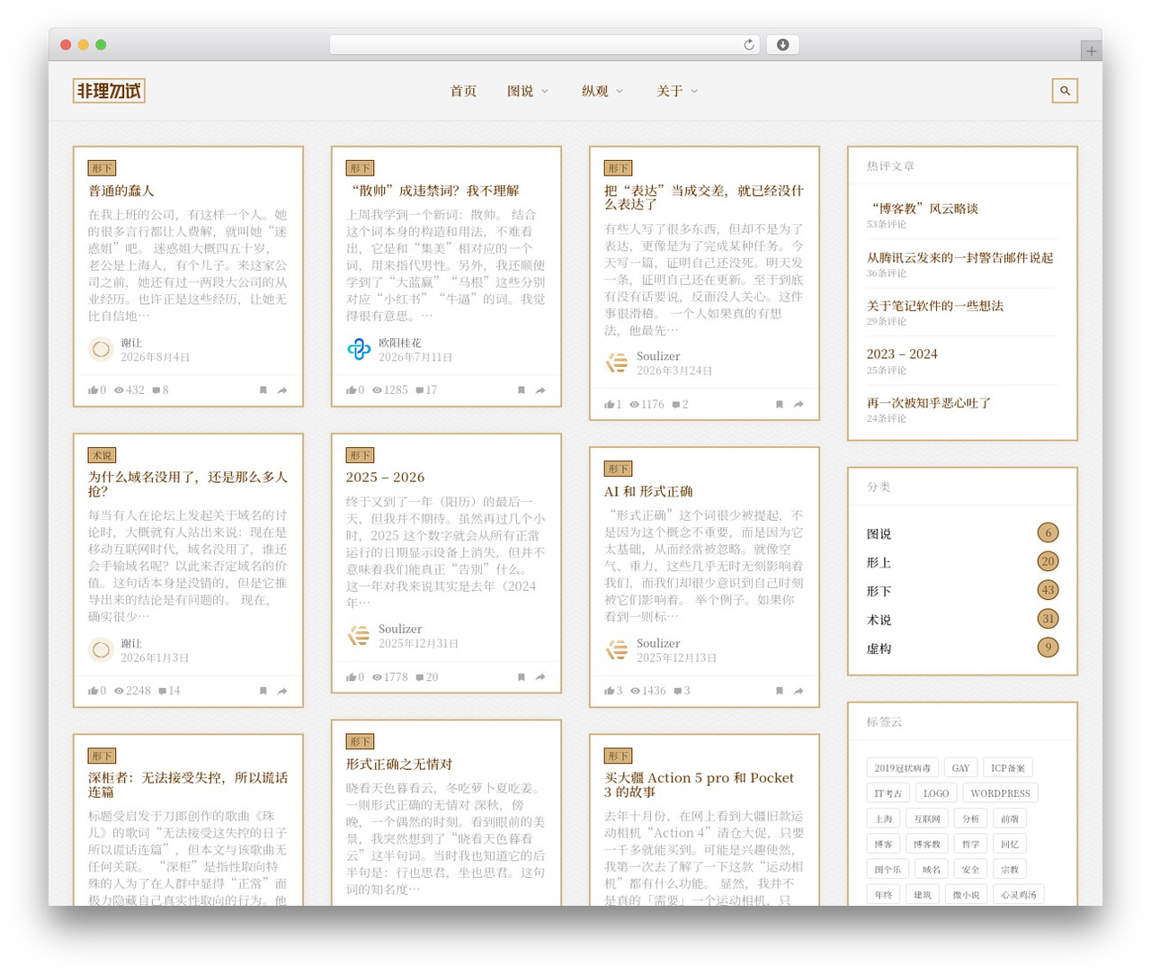Click the 2019冠状病毒 tag
This screenshot has height=975, width=1151.
(x=903, y=768)
